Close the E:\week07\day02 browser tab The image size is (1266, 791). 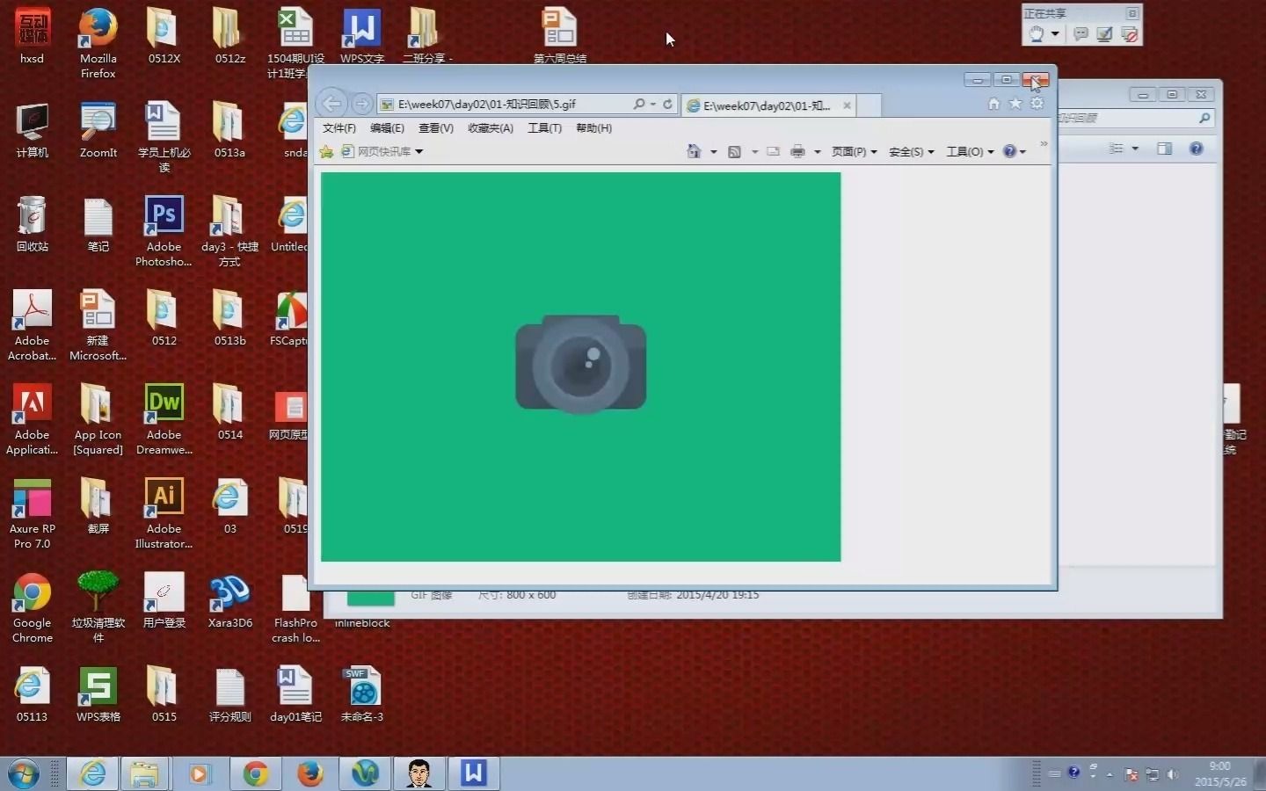847,105
